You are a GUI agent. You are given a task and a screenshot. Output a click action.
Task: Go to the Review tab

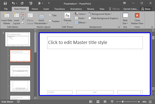[91, 9]
